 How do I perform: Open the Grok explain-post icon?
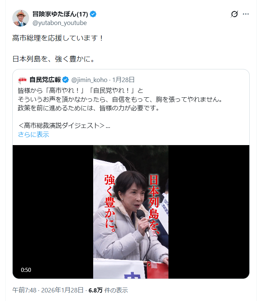234,14
